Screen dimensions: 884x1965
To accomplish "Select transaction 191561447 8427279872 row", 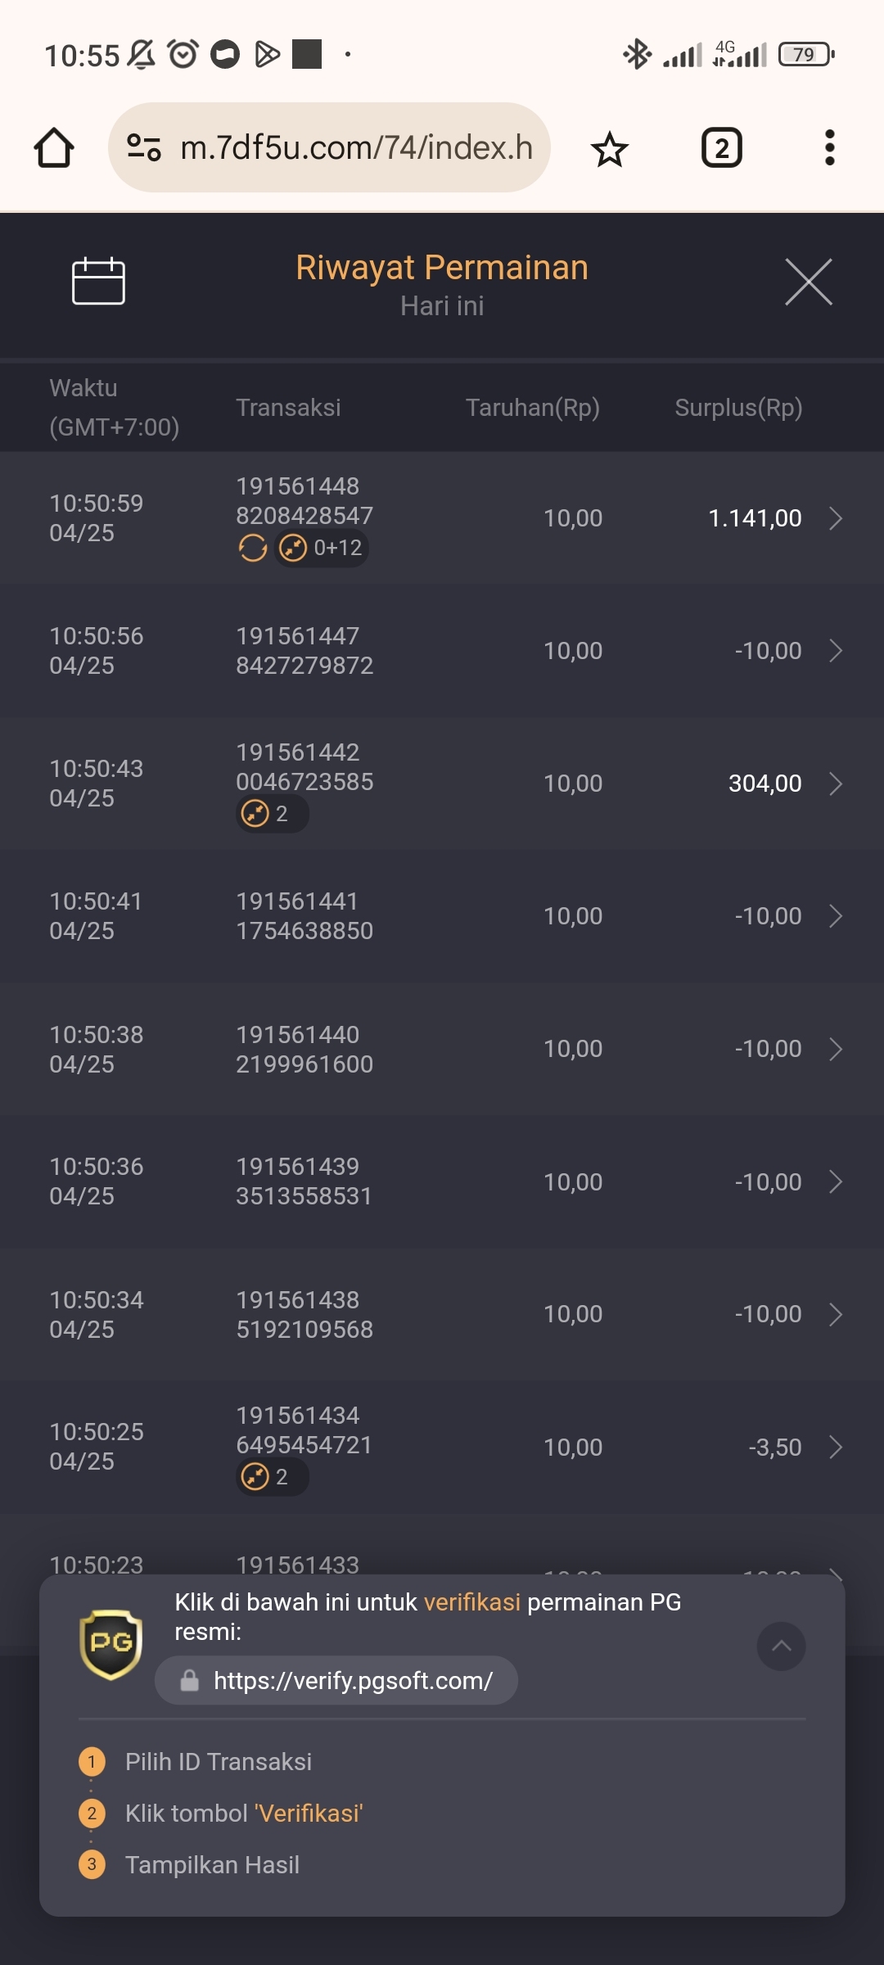I will pos(442,651).
